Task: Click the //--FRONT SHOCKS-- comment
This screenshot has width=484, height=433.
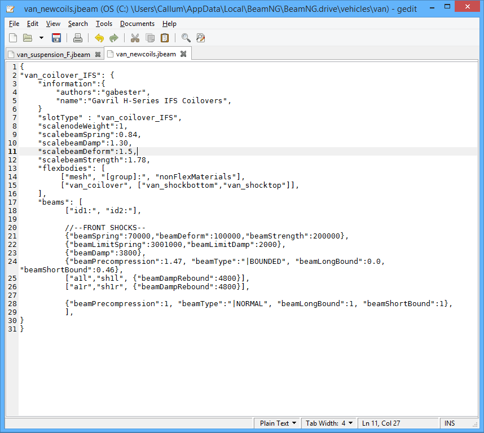Action: [x=105, y=228]
